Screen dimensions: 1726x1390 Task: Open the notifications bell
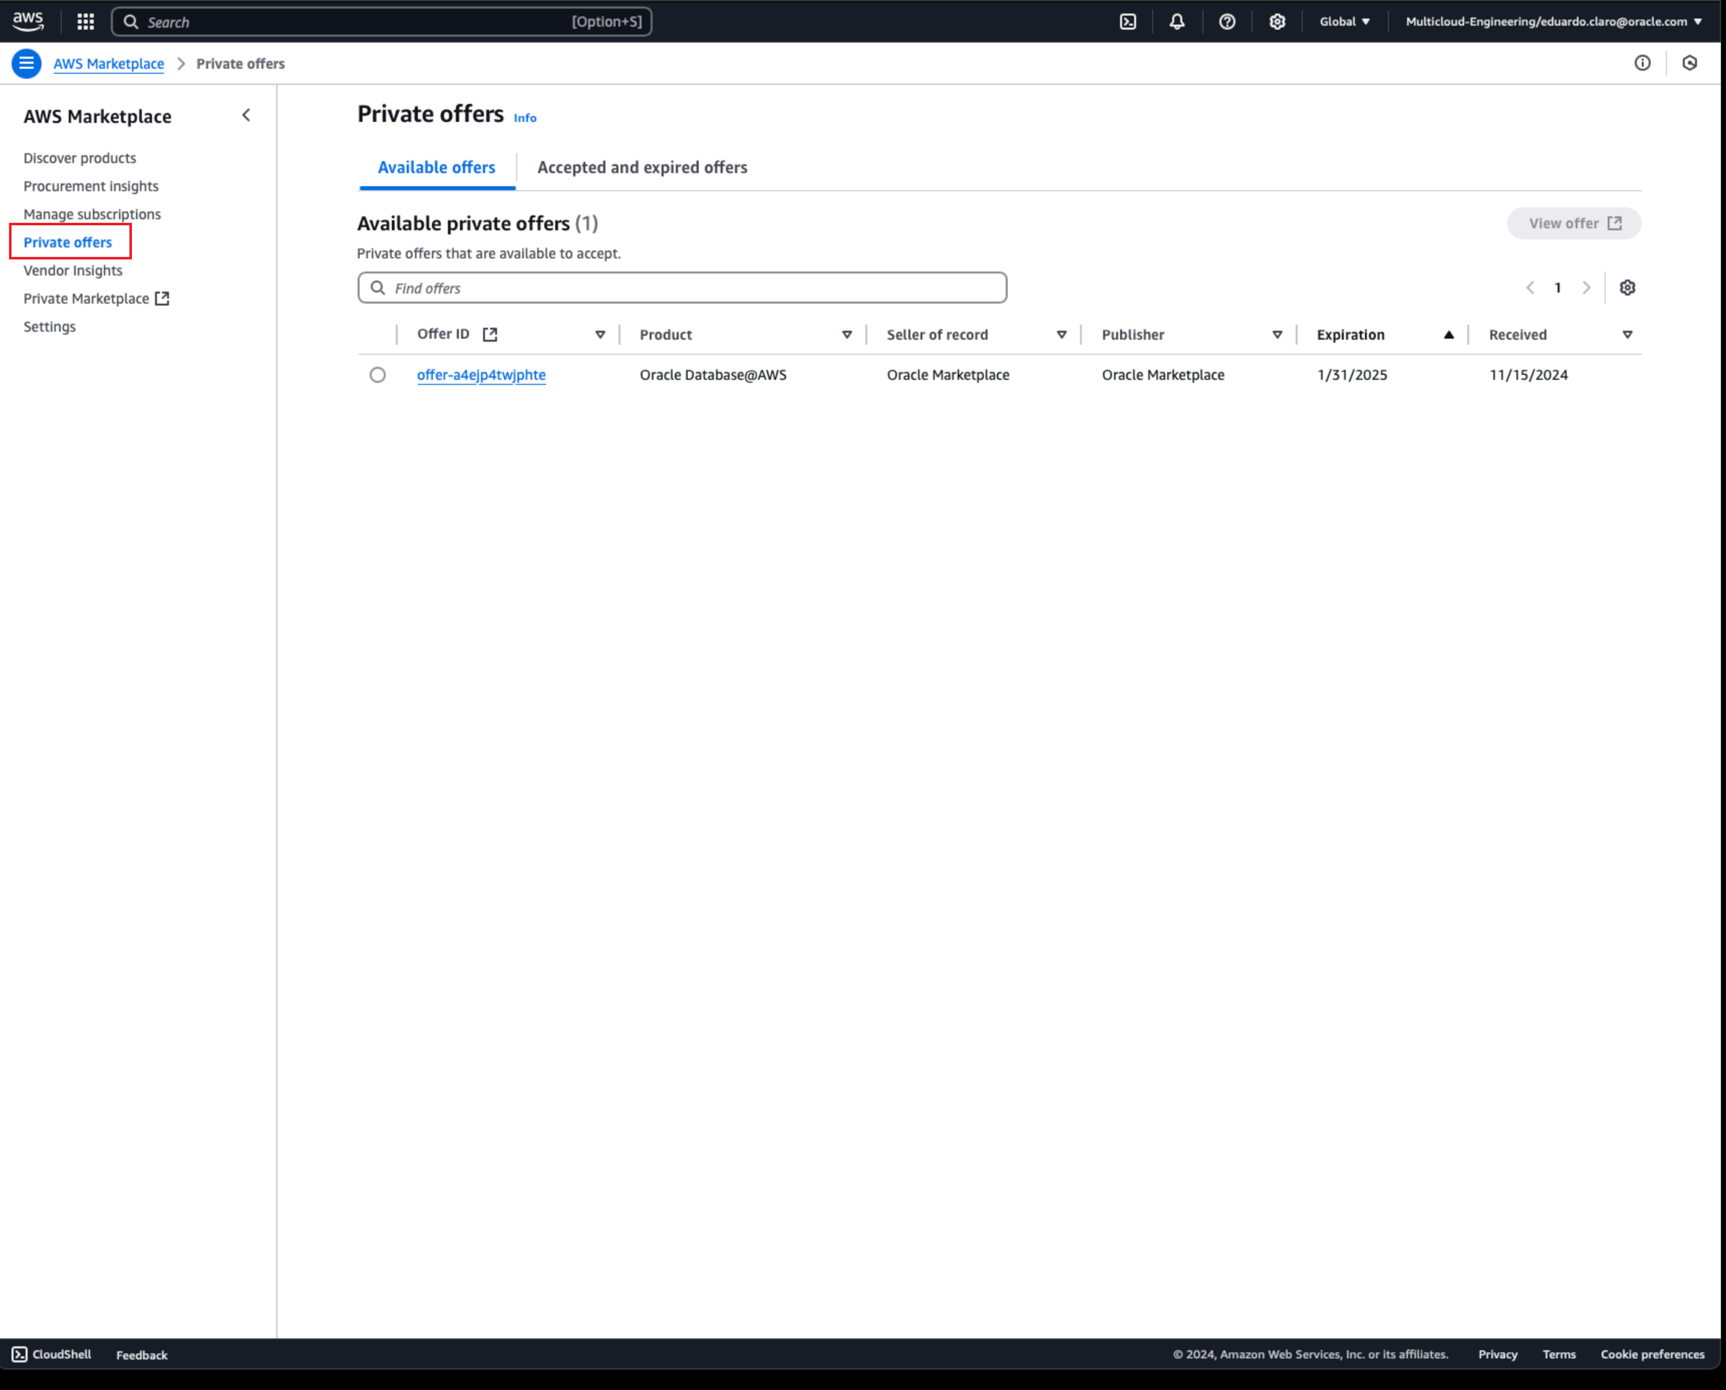click(x=1177, y=22)
